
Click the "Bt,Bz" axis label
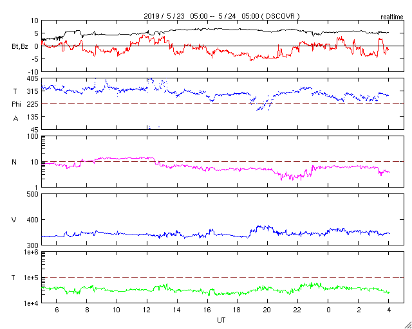20,47
